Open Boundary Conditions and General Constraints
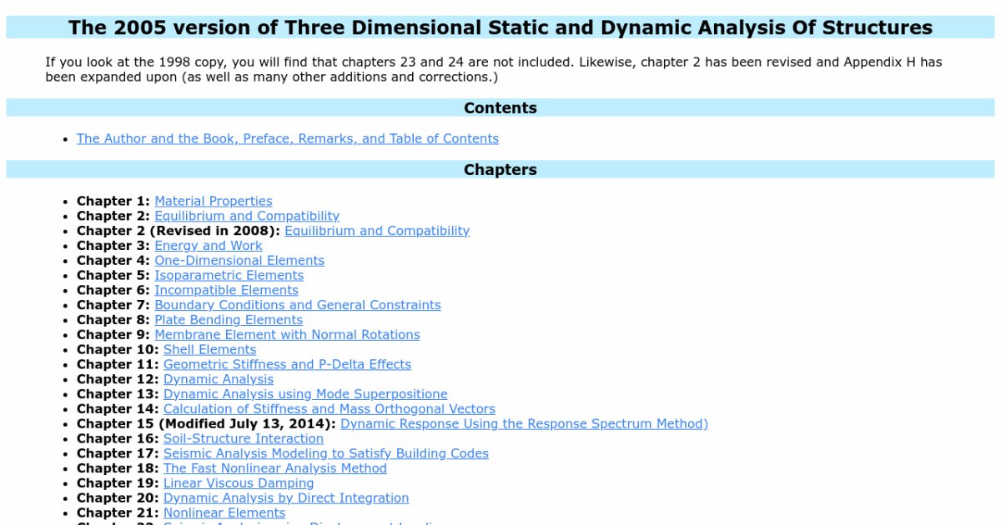The height and width of the screenshot is (525, 1001). coord(297,305)
